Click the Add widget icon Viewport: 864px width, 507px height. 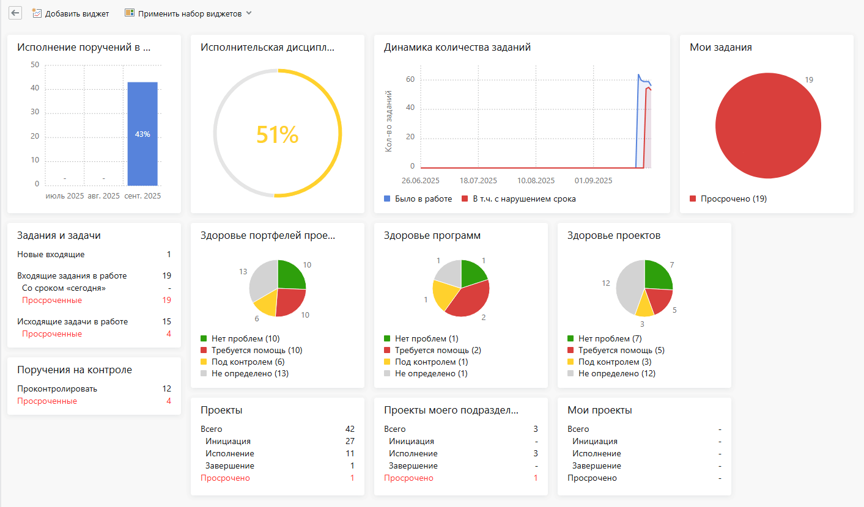(x=37, y=13)
